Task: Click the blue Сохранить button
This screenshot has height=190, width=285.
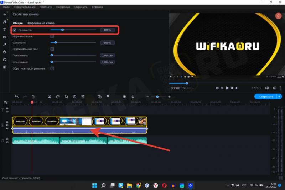Action: coord(266,97)
